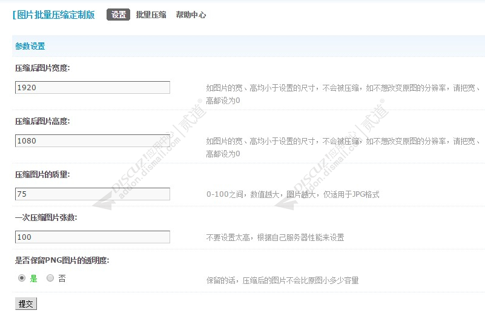Switch to the 批量压缩 tab
This screenshot has width=485, height=316.
click(151, 15)
